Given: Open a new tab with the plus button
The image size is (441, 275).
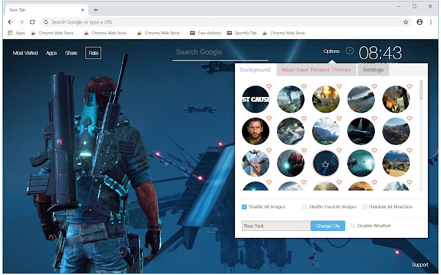Looking at the screenshot, I should tap(96, 10).
